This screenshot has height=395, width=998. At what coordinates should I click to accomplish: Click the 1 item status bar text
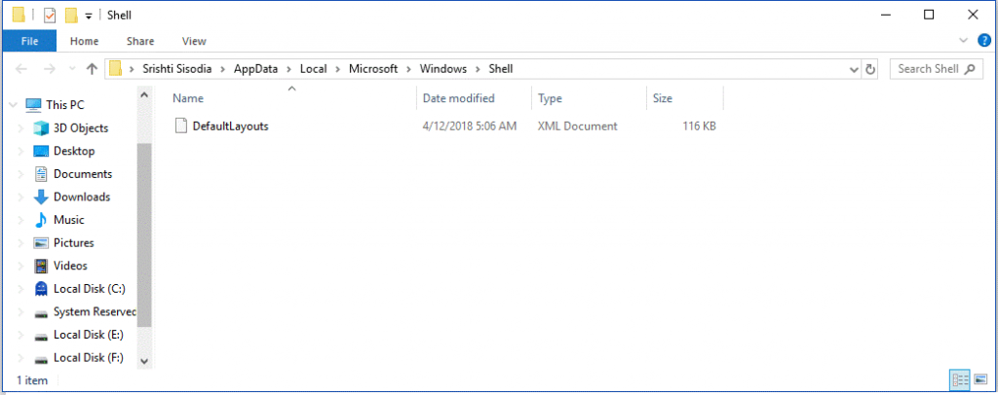click(32, 380)
